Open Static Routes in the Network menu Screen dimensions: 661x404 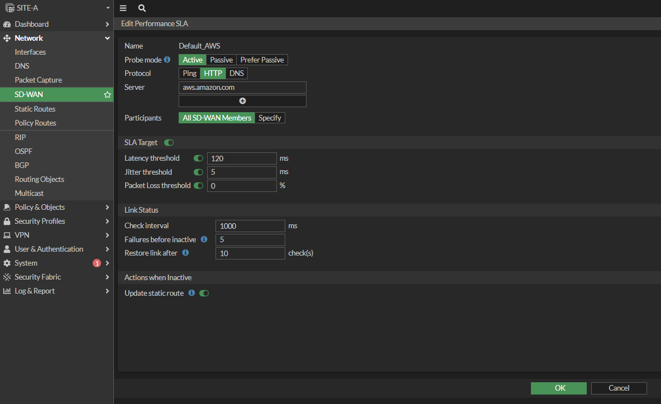[x=35, y=109]
